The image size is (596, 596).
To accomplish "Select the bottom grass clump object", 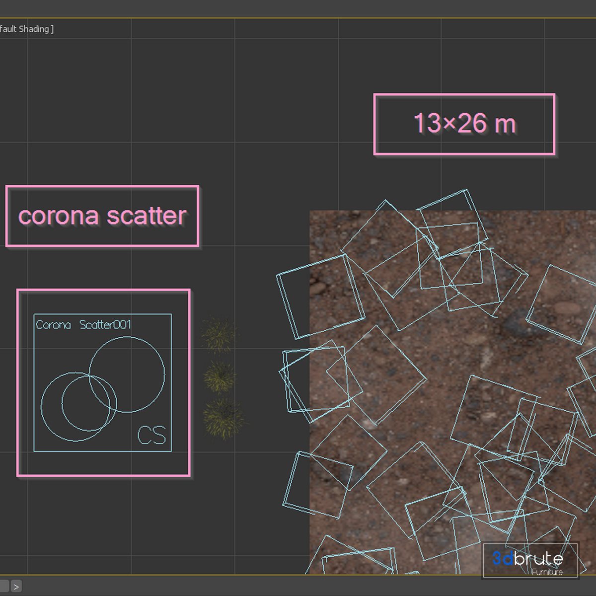I will [223, 418].
